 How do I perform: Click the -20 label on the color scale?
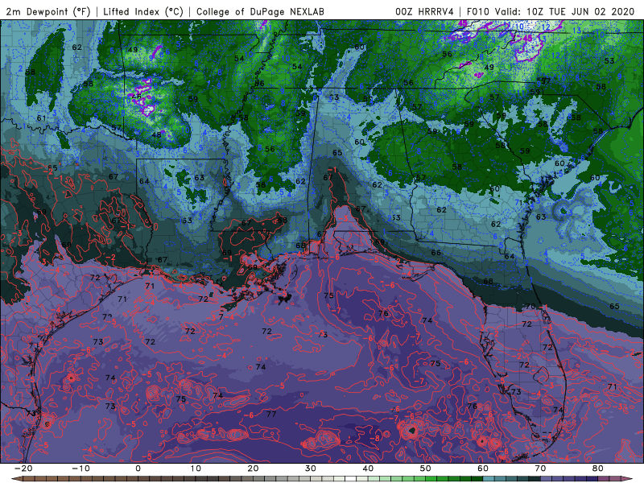pos(23,469)
